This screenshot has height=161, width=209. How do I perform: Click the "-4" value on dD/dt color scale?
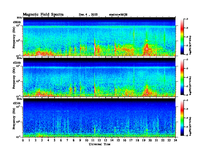coord(187,77)
